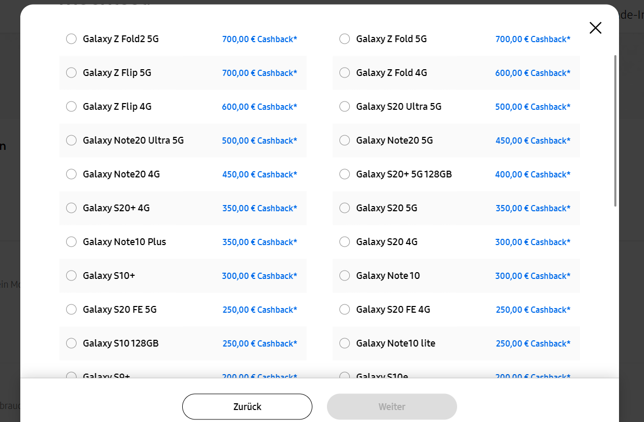Click the 700,00 € Cashback text for Galaxy Z Fold 5G
Image resolution: width=644 pixels, height=422 pixels.
click(x=533, y=39)
